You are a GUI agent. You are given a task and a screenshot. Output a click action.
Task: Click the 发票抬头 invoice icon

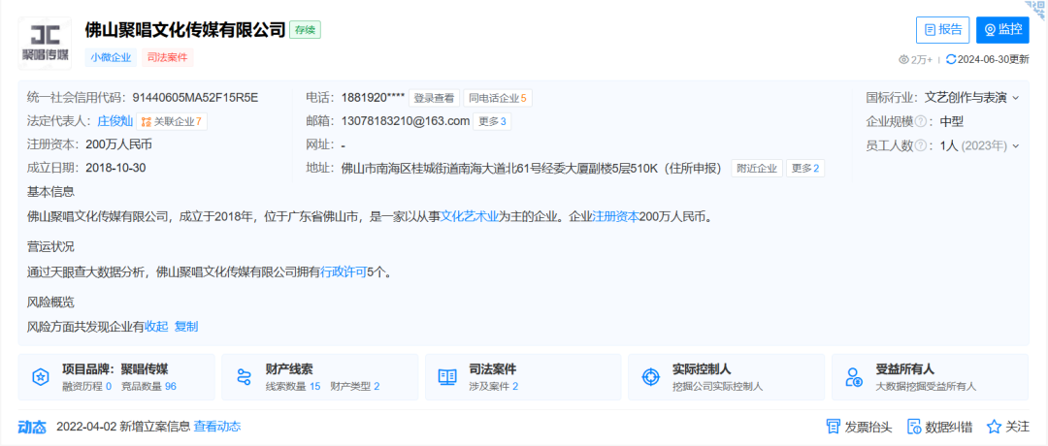(x=833, y=427)
